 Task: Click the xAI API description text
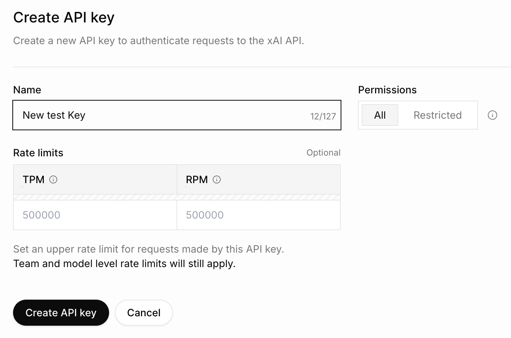159,41
